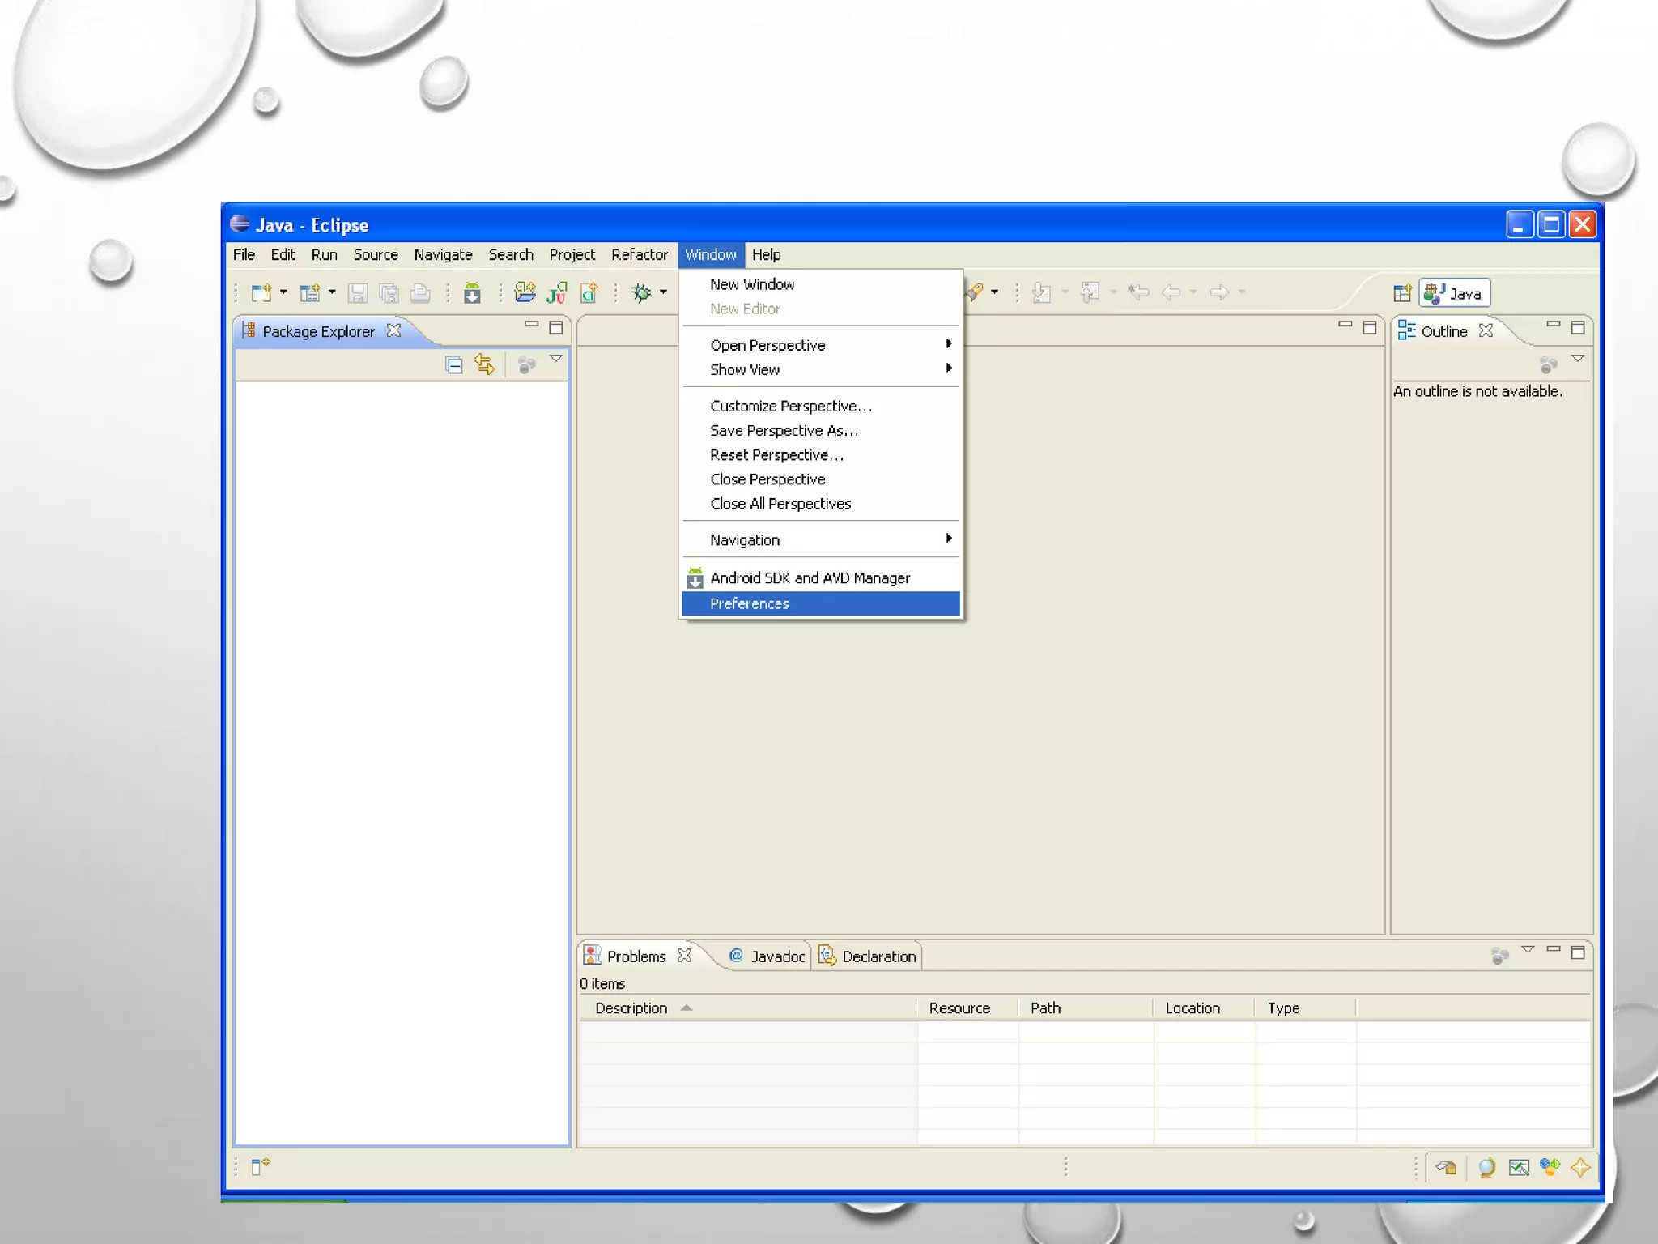The width and height of the screenshot is (1658, 1244).
Task: Click the Resource column header
Action: [967, 1008]
